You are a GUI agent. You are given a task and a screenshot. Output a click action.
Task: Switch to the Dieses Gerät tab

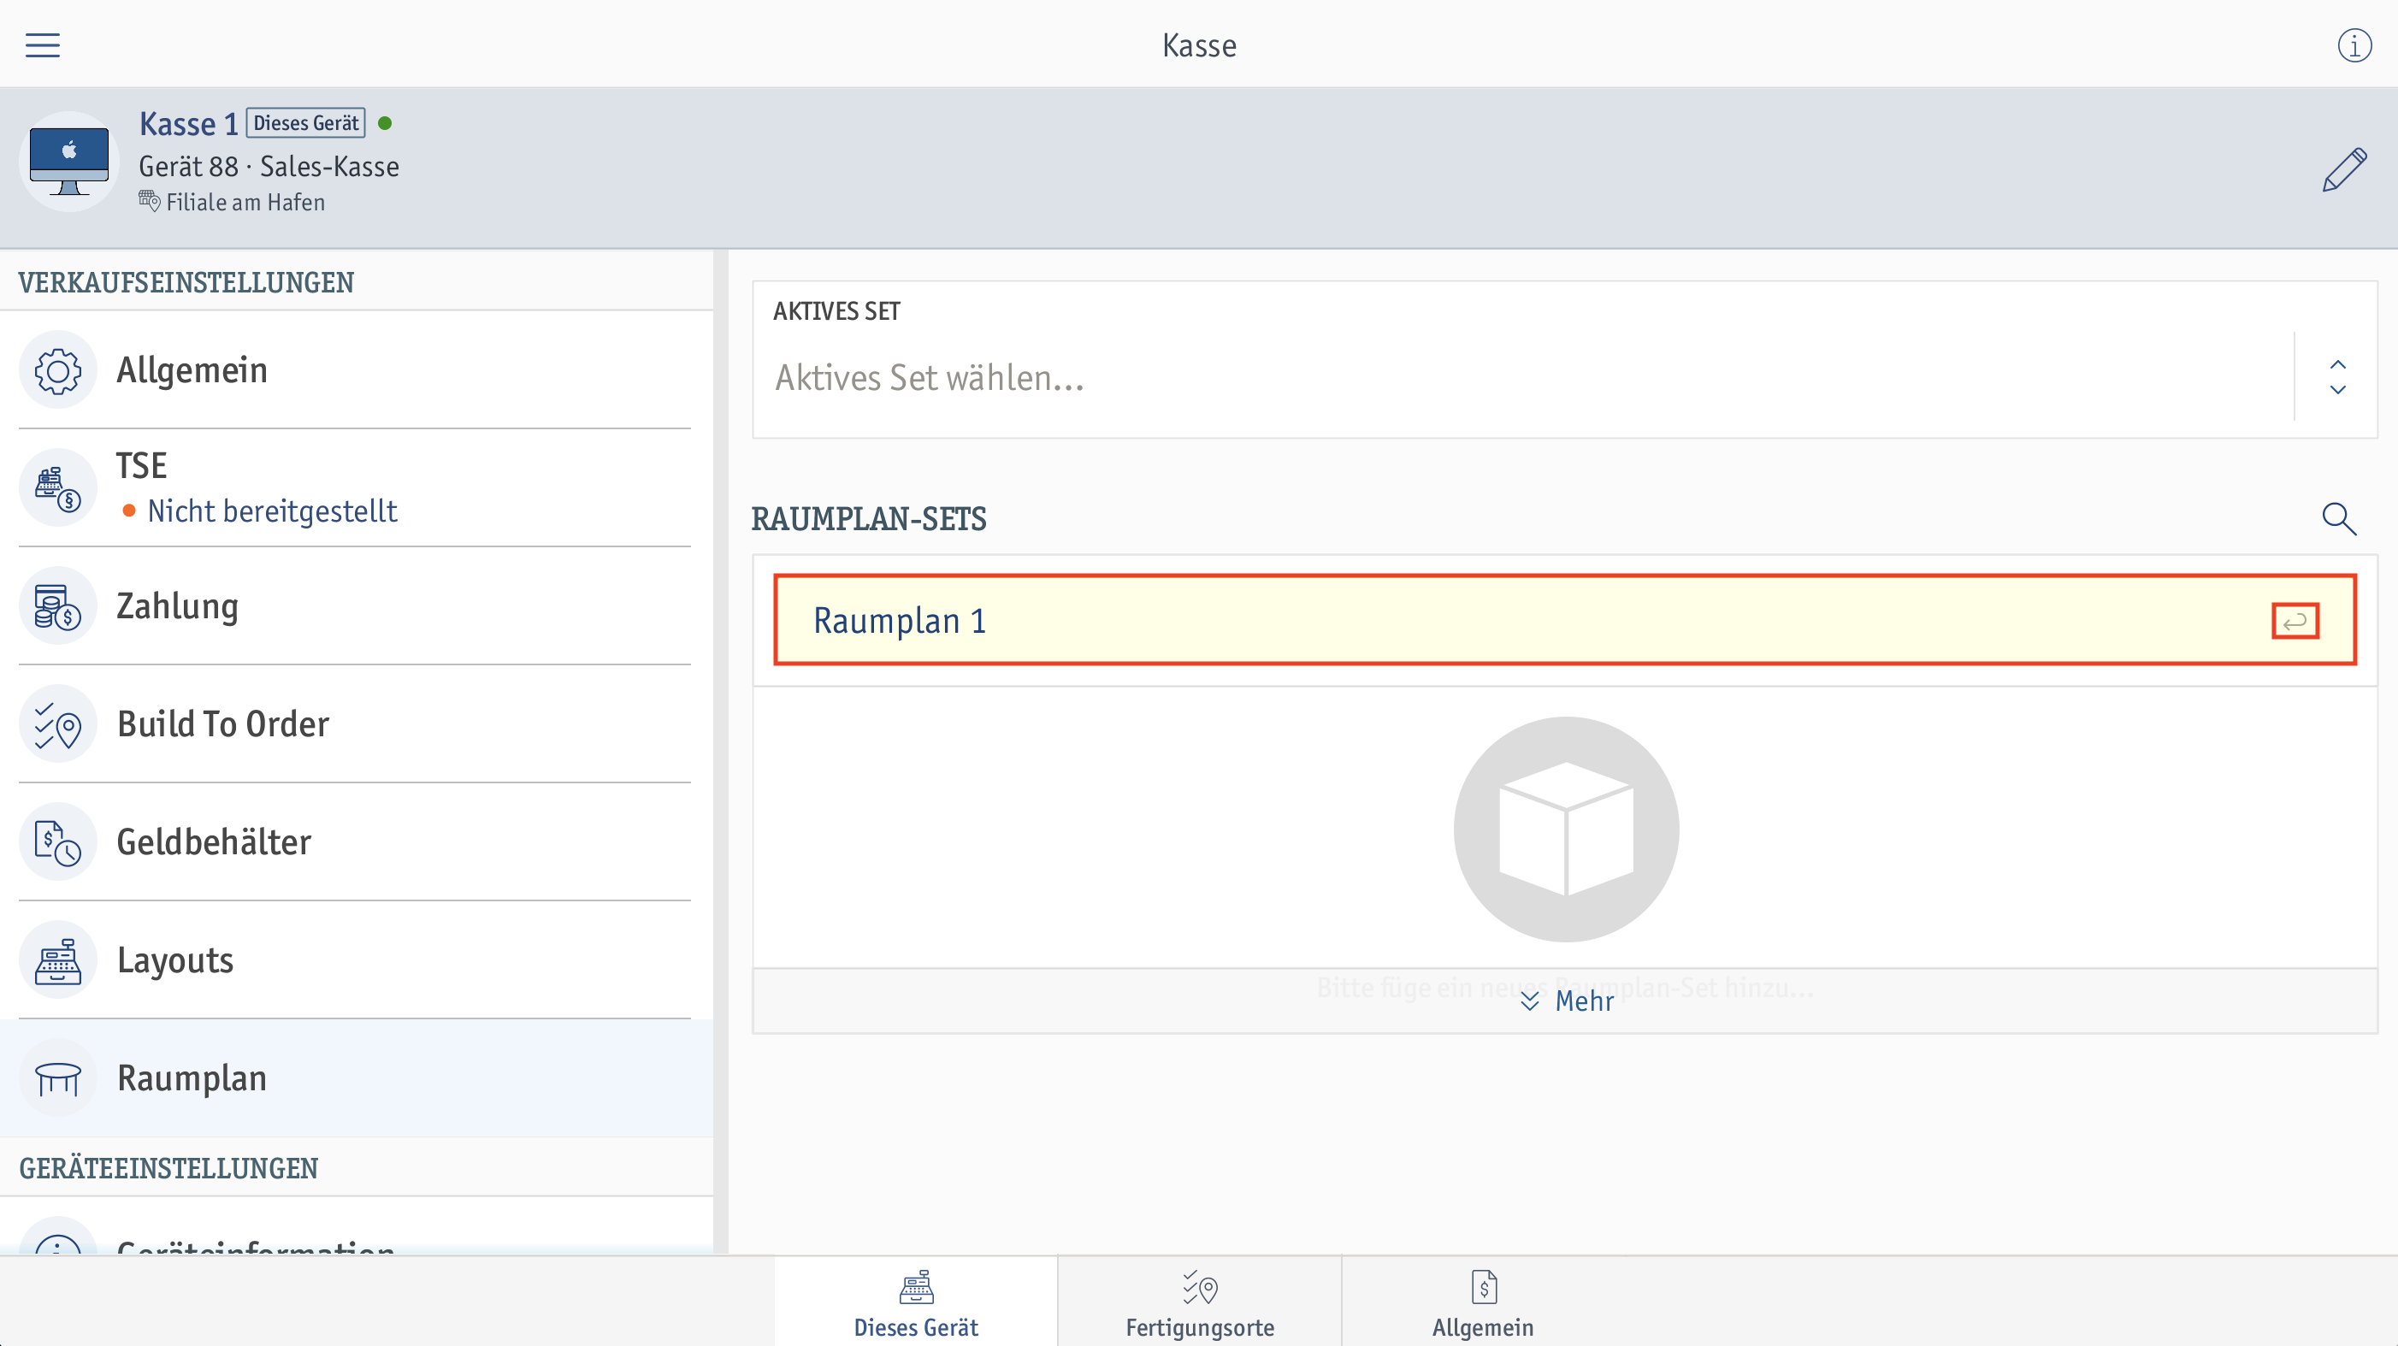[x=916, y=1302]
